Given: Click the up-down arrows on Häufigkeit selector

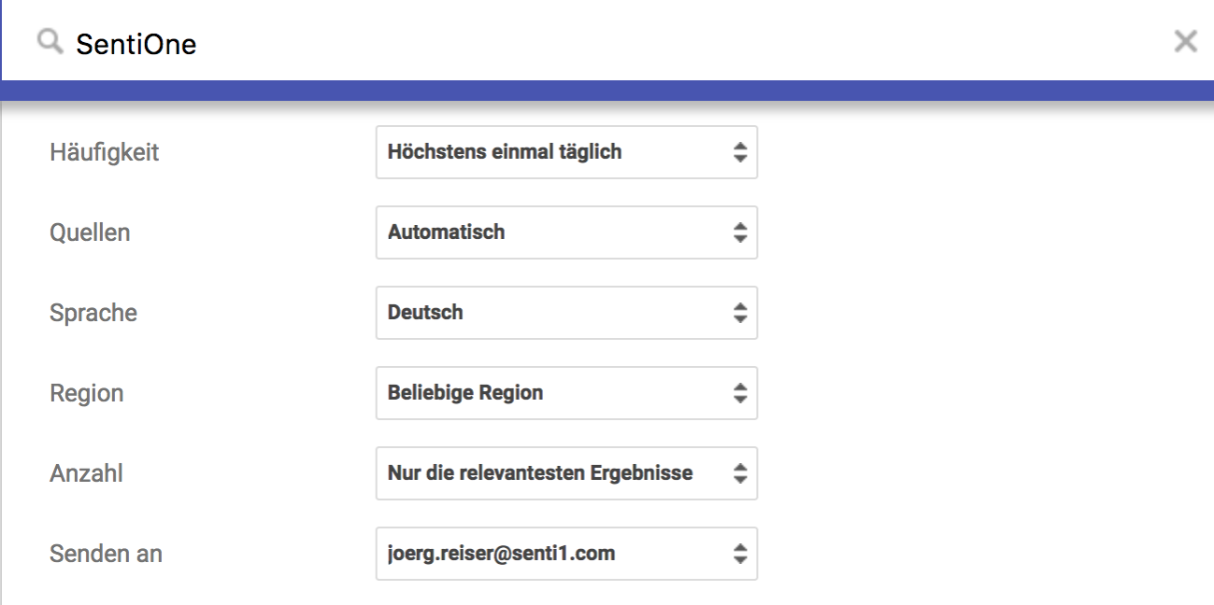Looking at the screenshot, I should tap(740, 152).
